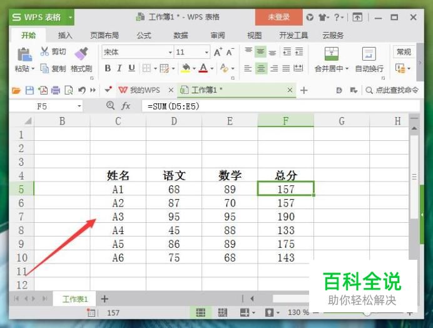Open the 视图 tab
The image size is (433, 328).
click(x=254, y=36)
